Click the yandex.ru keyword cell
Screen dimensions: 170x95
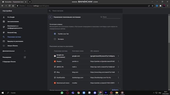tap(75, 61)
